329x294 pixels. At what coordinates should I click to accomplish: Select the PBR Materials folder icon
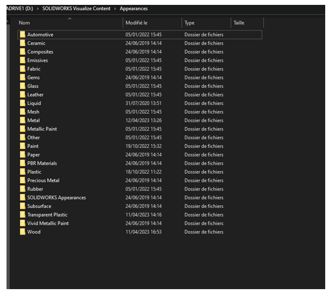pos(23,163)
